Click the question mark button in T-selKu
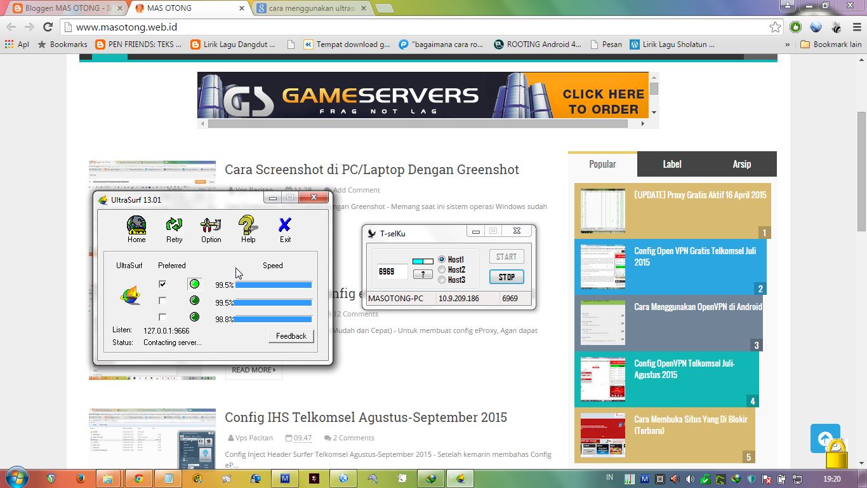 point(423,274)
